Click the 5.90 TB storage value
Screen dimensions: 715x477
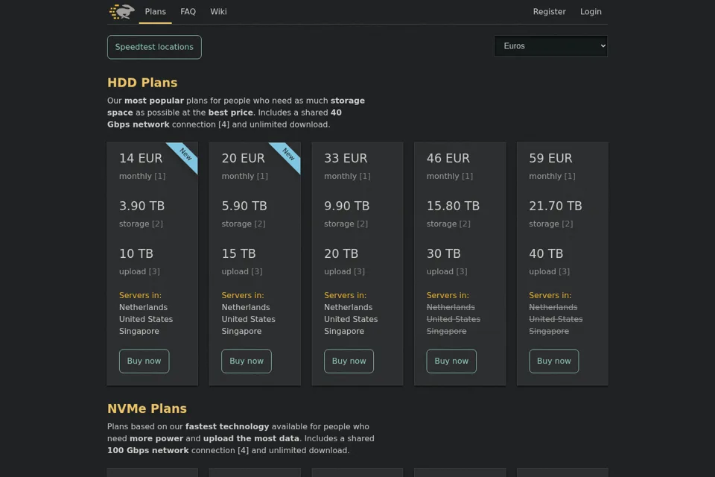244,206
